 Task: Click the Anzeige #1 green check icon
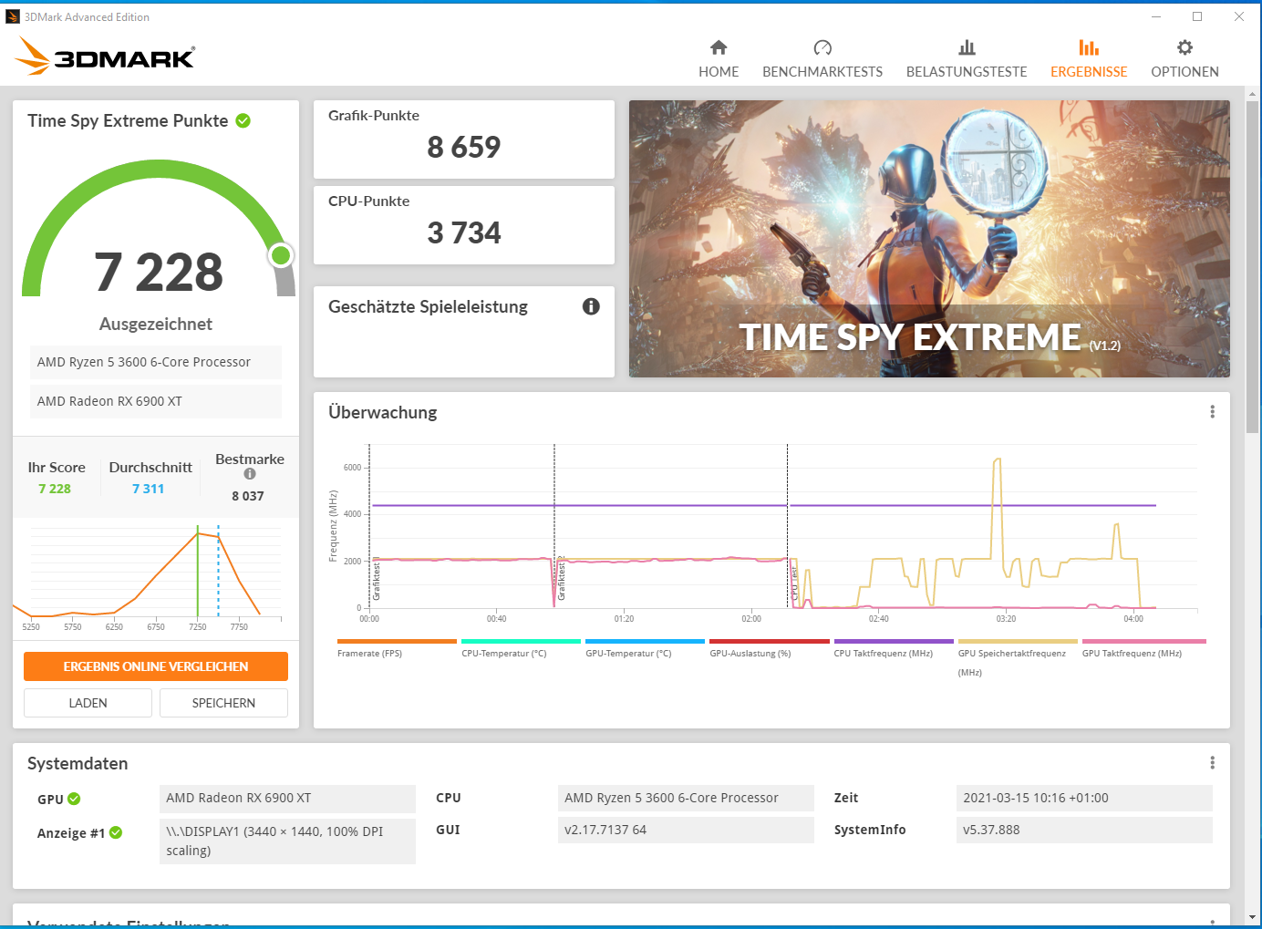pyautogui.click(x=116, y=832)
